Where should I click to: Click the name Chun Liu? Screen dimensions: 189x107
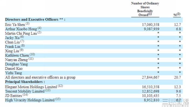pyautogui.click(x=12, y=42)
